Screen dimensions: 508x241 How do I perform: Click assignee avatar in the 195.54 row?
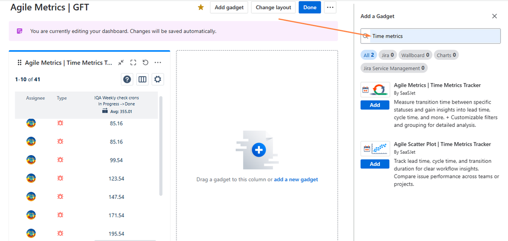(31, 233)
